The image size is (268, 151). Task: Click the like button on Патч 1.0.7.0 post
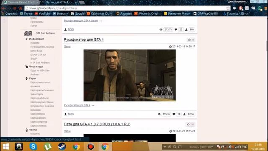(191, 124)
